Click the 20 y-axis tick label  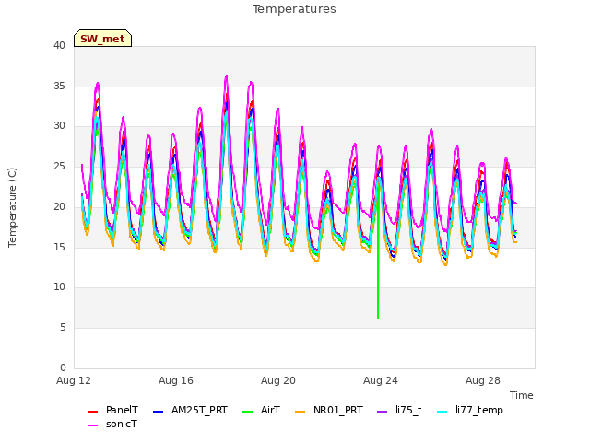click(59, 206)
